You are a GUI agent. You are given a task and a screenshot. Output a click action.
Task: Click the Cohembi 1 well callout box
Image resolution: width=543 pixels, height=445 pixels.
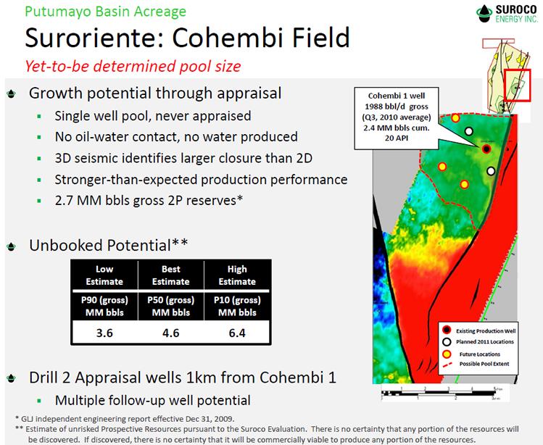click(x=397, y=118)
